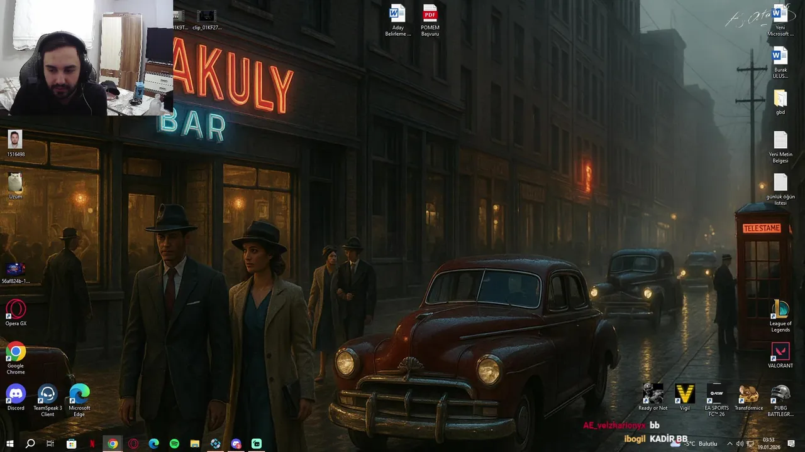Launch the PUBG BATTLEGROUNDS shortcut

[x=780, y=401]
